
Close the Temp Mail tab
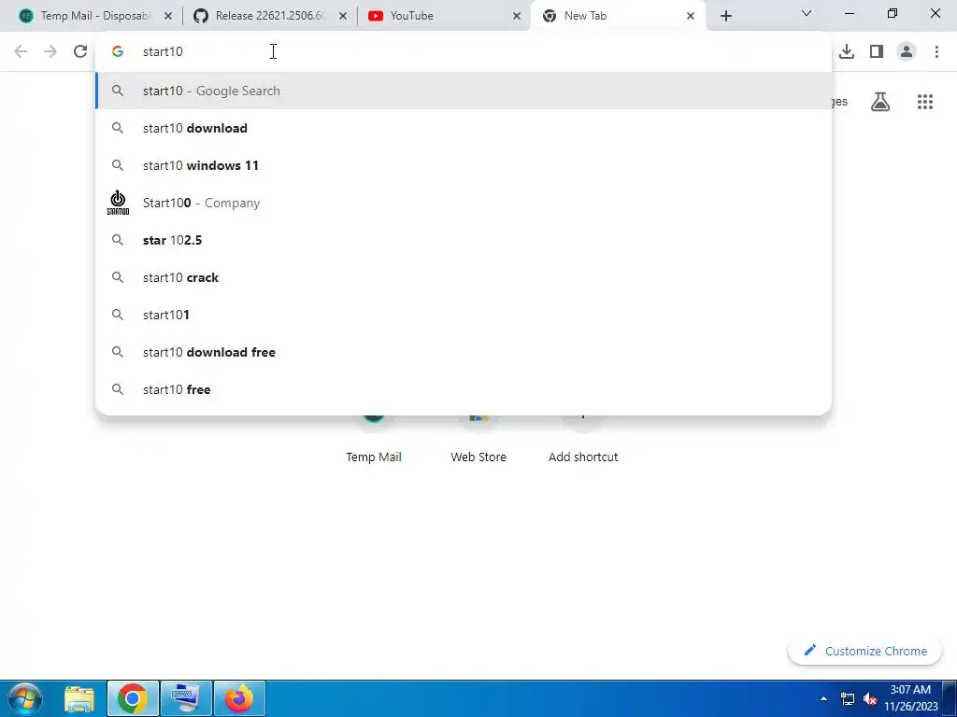pyautogui.click(x=168, y=16)
